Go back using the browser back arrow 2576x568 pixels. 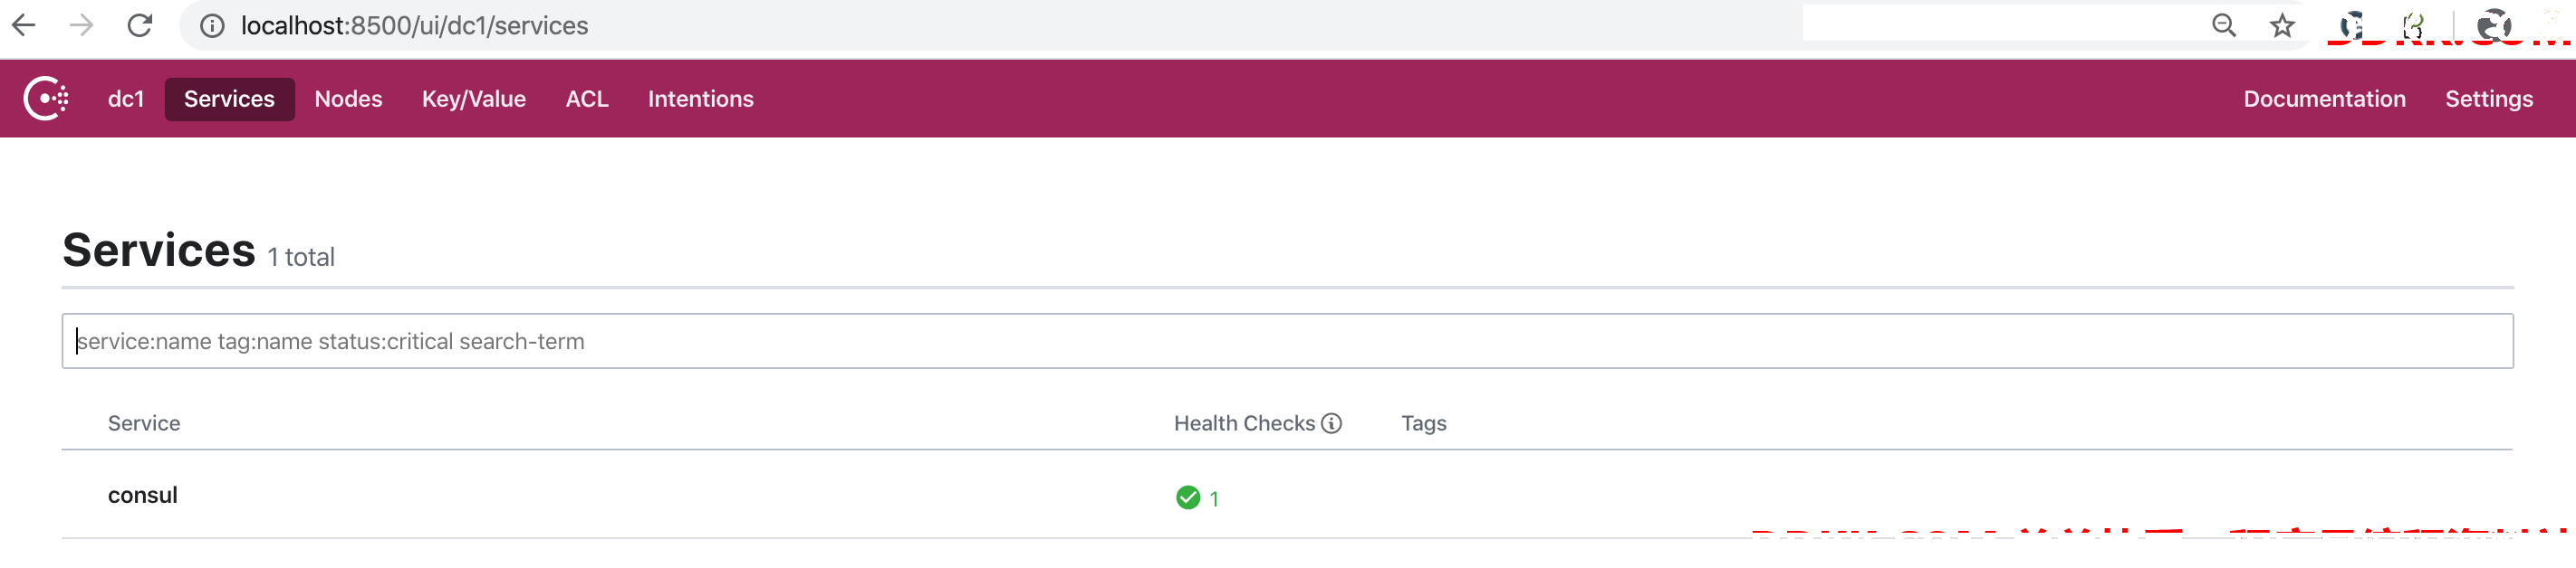click(x=24, y=25)
